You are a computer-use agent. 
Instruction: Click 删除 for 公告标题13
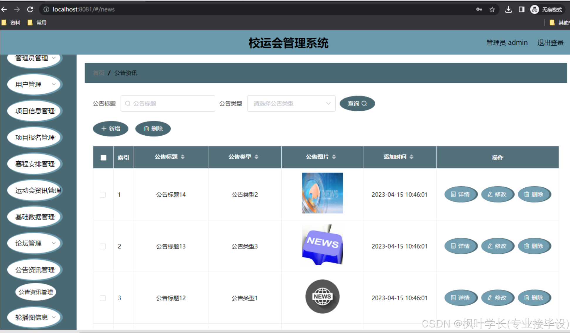click(x=534, y=246)
